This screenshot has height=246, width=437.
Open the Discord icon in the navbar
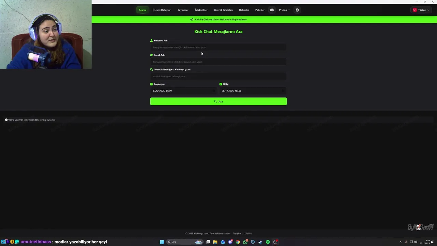click(272, 10)
